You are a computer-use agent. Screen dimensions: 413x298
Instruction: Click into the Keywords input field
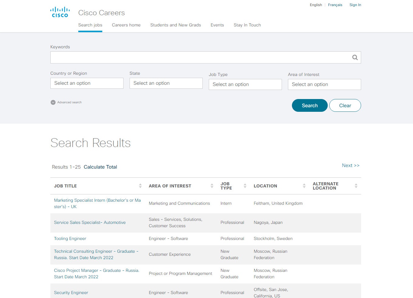(200, 57)
